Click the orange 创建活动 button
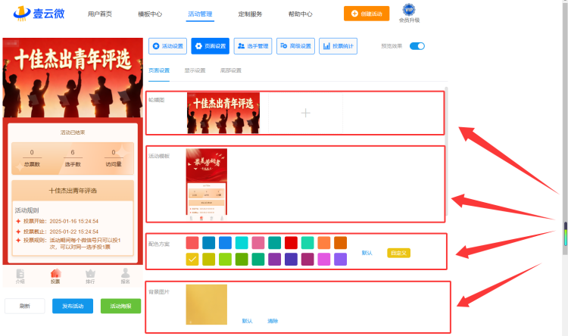This screenshot has width=568, height=336. [367, 14]
